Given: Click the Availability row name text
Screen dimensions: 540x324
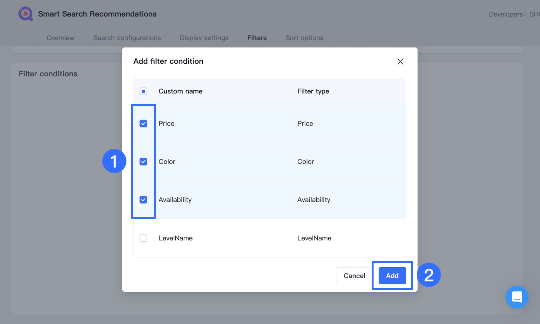Looking at the screenshot, I should pos(175,200).
